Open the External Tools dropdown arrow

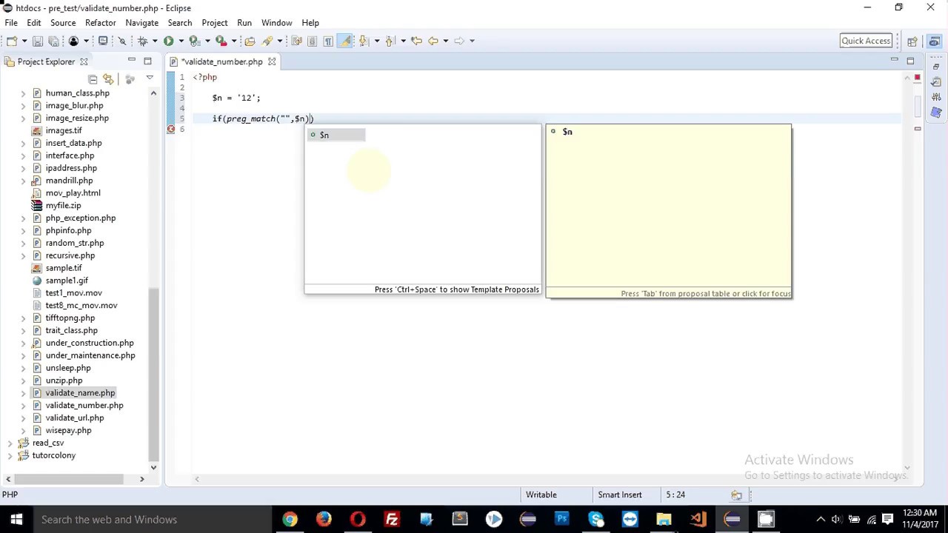(233, 41)
